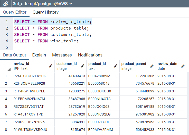Click cell R372S58V6D11AT
The height and width of the screenshot is (135, 189).
click(33, 107)
